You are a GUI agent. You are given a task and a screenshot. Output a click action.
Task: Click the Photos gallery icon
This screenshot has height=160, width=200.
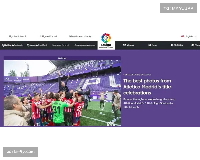[x=193, y=45]
